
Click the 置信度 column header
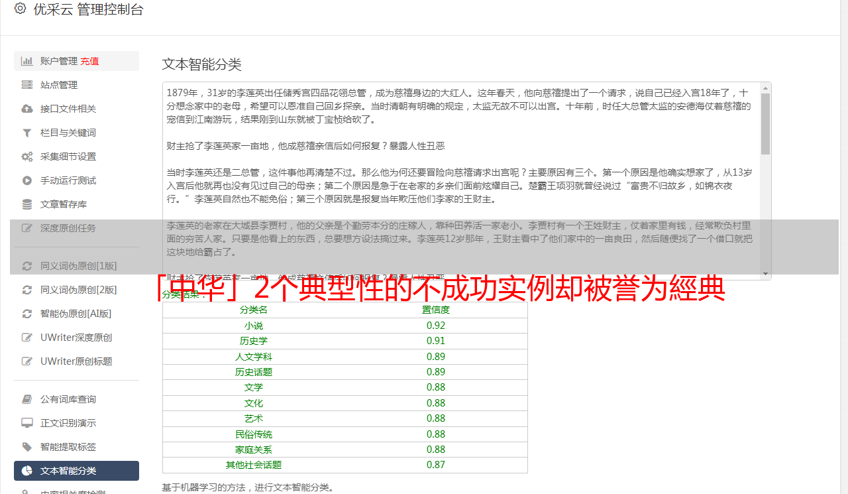(x=436, y=310)
